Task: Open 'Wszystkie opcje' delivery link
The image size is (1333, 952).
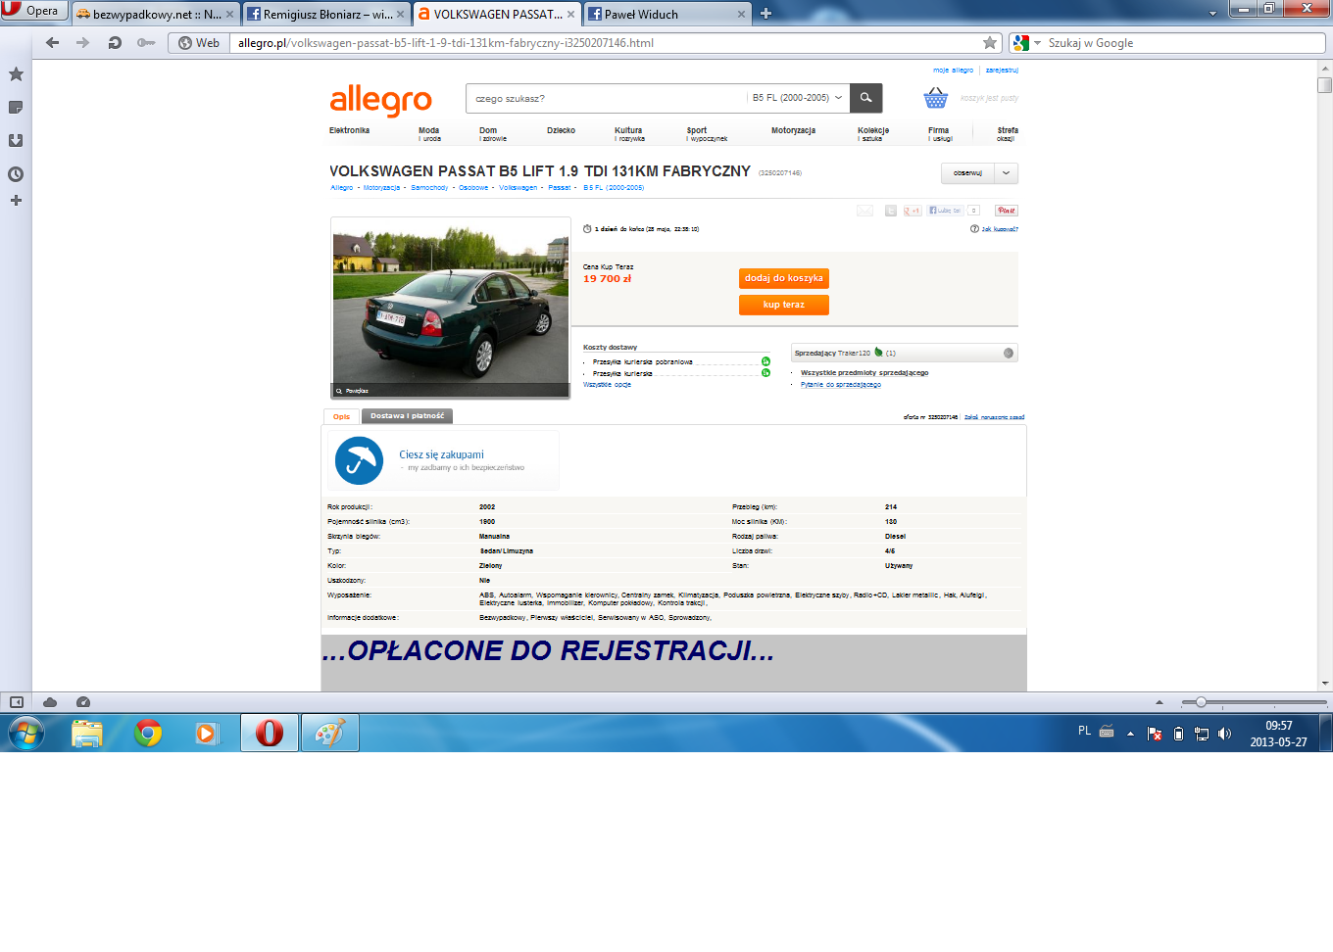Action: pos(607,385)
